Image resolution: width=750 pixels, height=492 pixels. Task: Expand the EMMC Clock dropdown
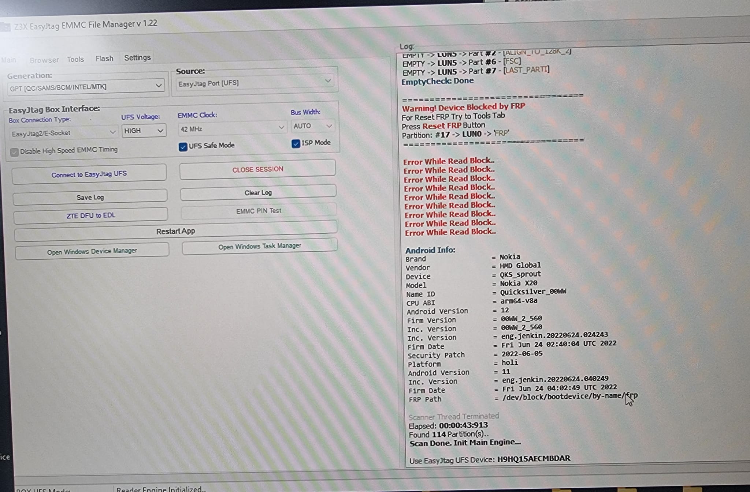click(232, 128)
